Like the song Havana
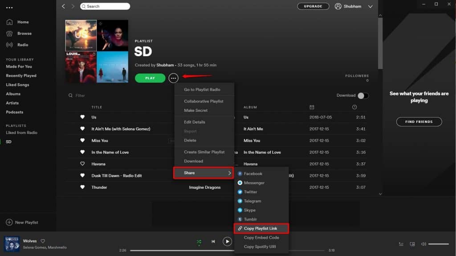Image resolution: width=456 pixels, height=256 pixels. [82, 164]
